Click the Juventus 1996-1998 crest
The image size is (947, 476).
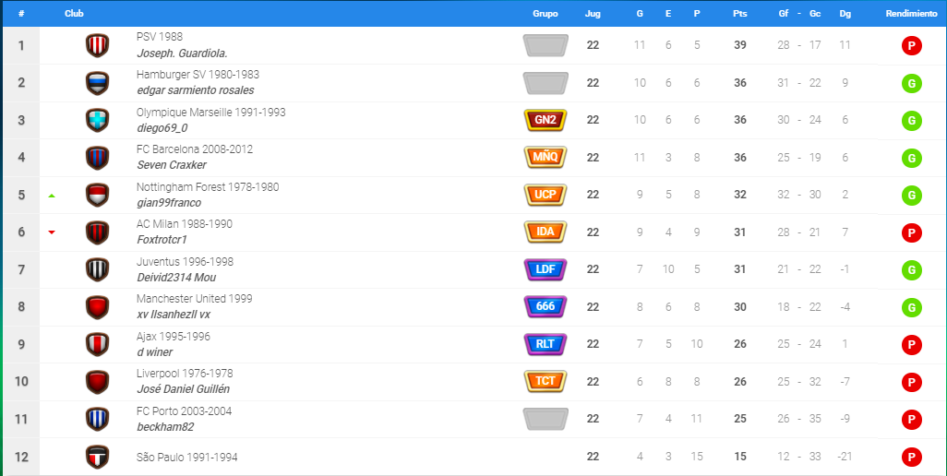coord(97,269)
